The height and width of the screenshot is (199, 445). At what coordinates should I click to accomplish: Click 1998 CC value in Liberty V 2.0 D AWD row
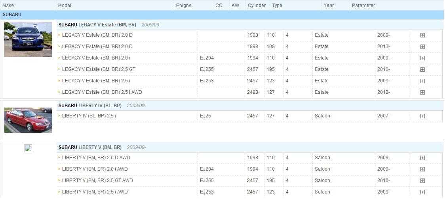coord(253,158)
